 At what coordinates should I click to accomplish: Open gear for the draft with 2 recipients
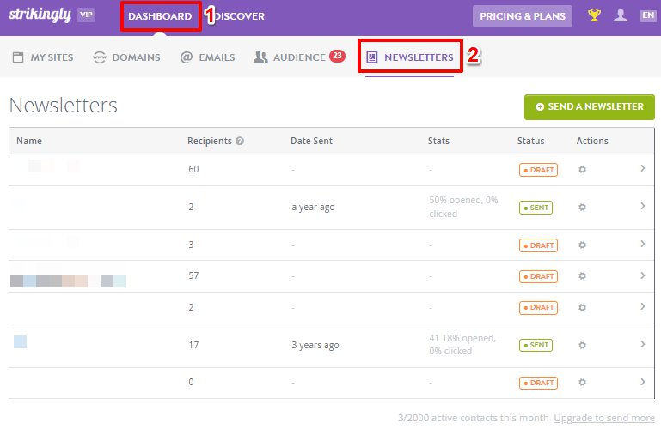tap(582, 307)
